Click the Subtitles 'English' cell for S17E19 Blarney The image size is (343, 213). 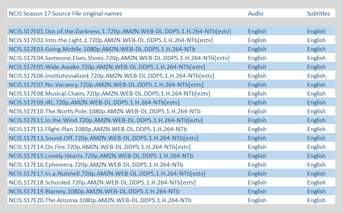click(x=316, y=192)
